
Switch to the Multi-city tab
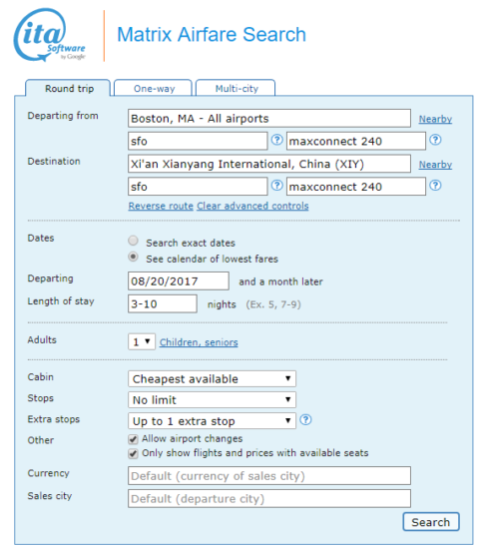tap(236, 88)
